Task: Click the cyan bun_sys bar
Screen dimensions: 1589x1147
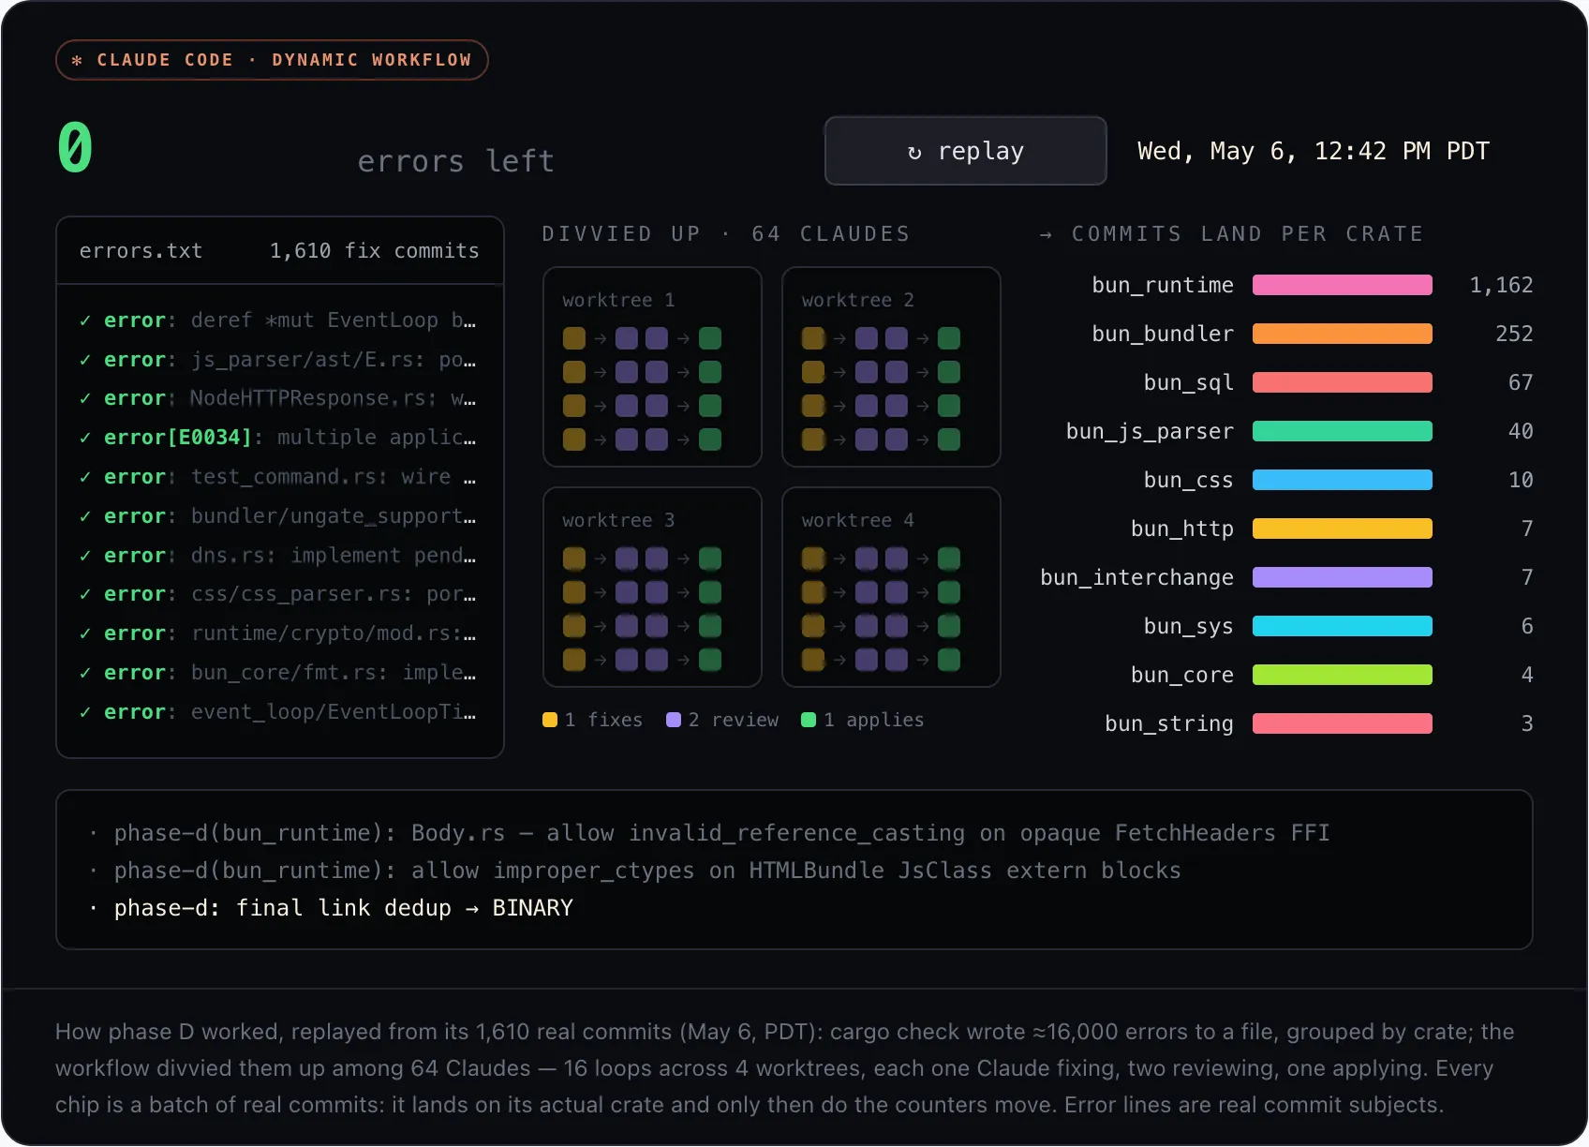Action: 1343,626
